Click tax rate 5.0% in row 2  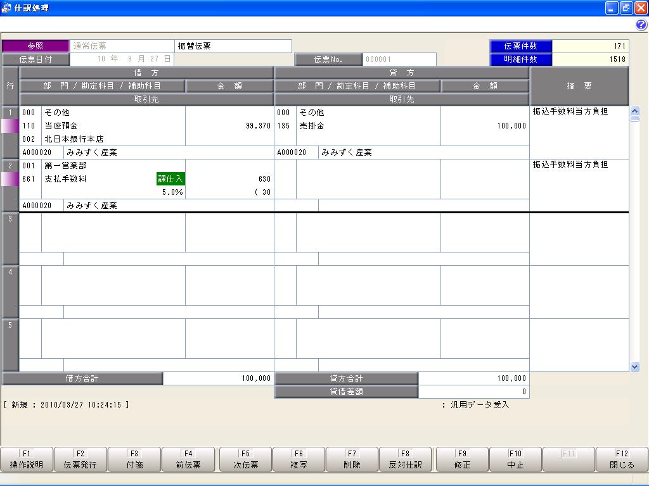(x=172, y=192)
